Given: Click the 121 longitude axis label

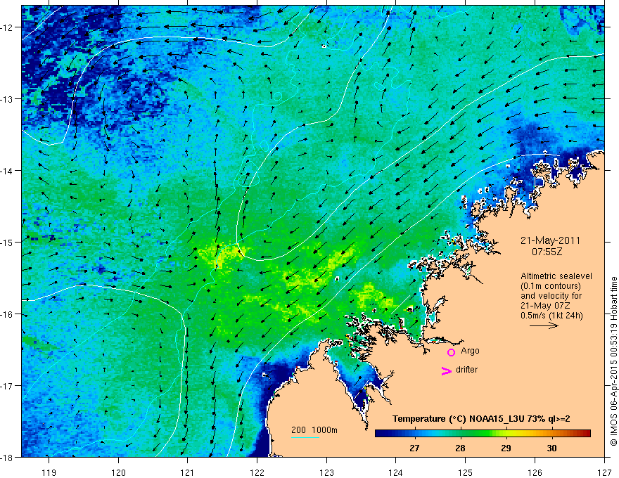Looking at the screenshot, I should [188, 473].
